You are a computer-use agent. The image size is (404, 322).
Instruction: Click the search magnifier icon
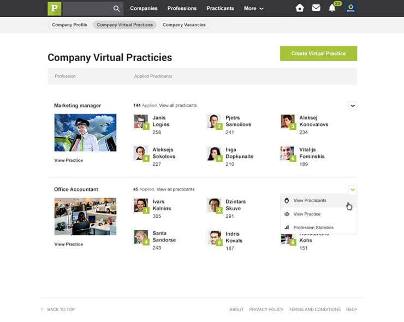click(x=116, y=9)
